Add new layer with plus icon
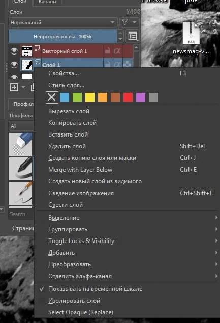The image size is (220, 323). coord(14,87)
